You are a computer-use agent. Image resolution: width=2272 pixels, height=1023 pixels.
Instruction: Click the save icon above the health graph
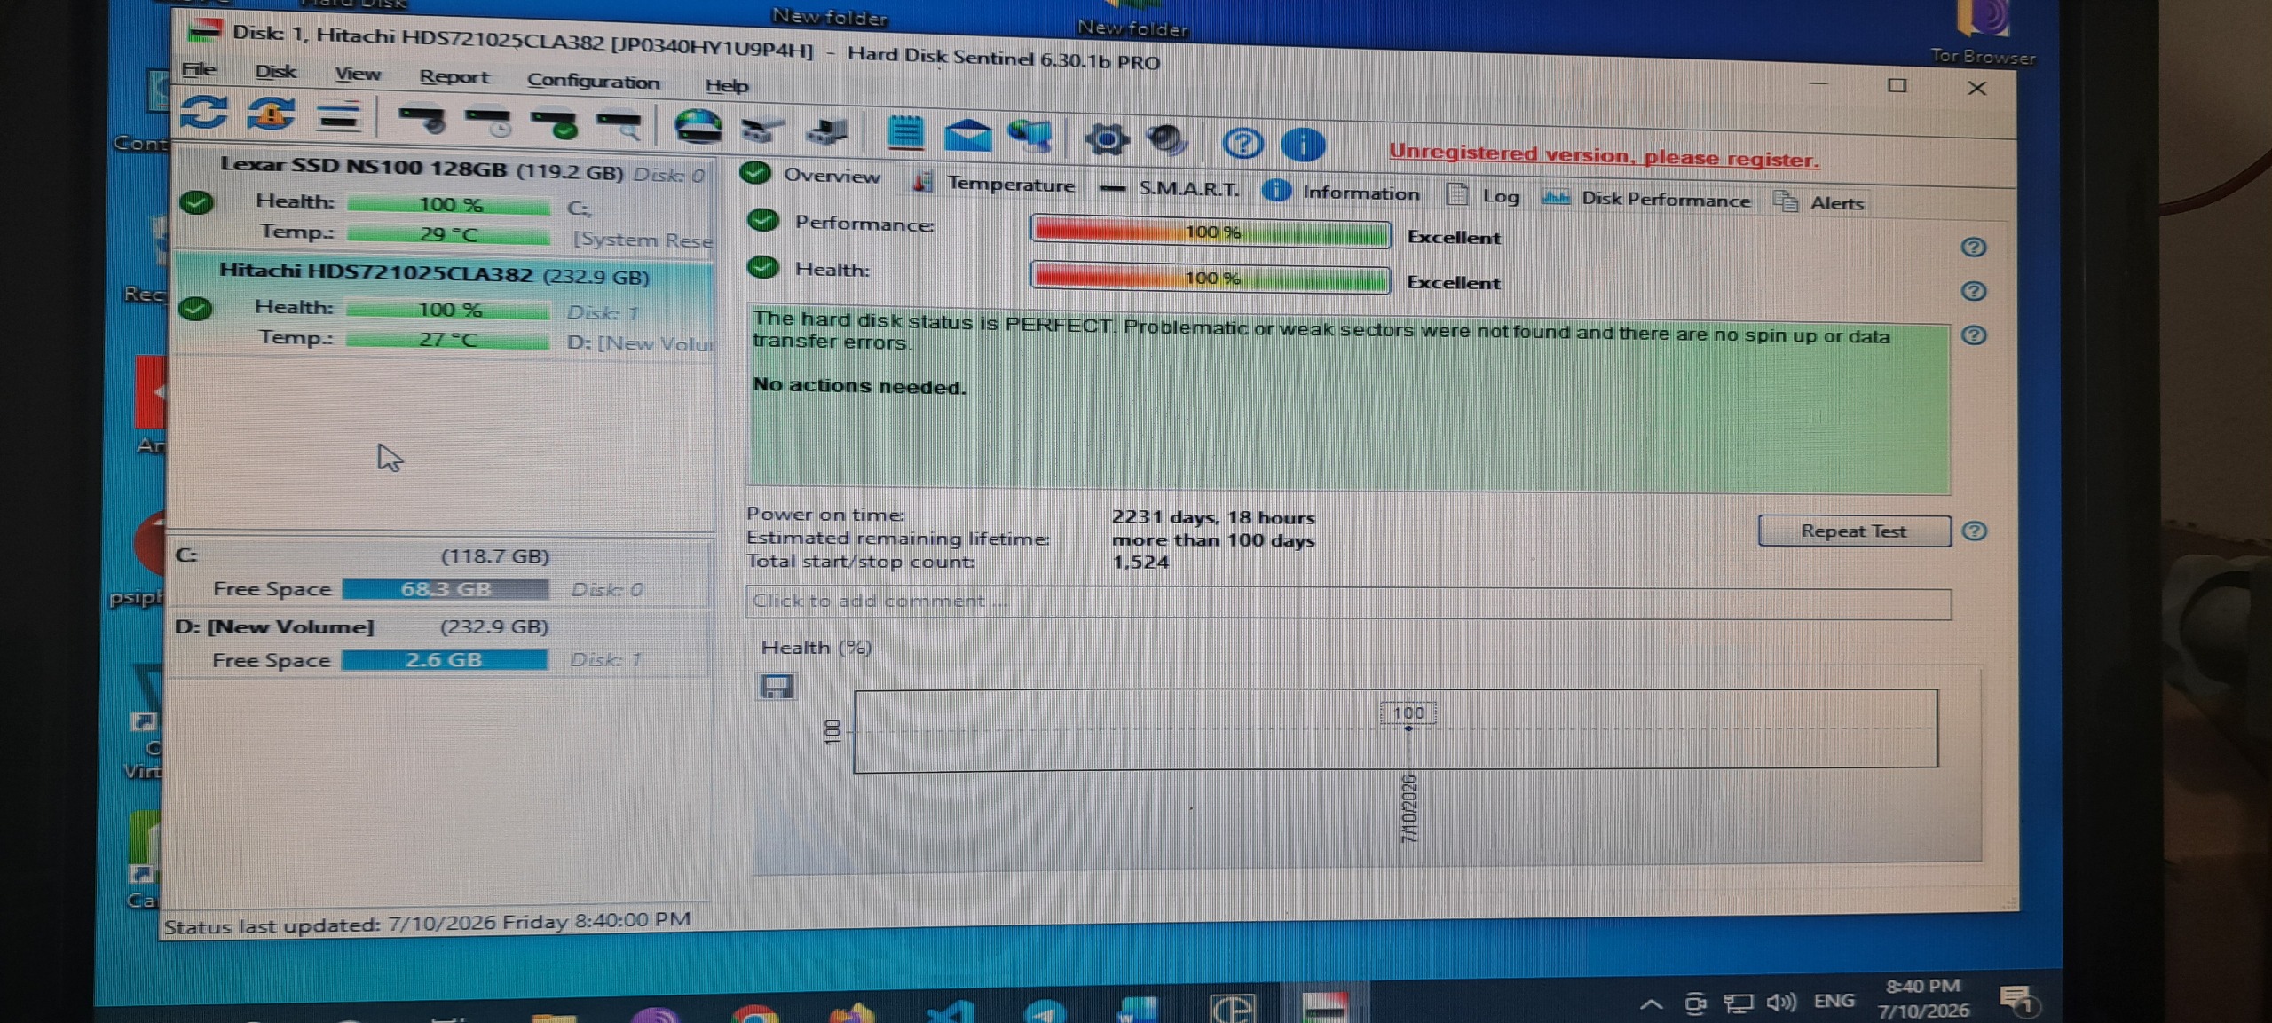[777, 686]
